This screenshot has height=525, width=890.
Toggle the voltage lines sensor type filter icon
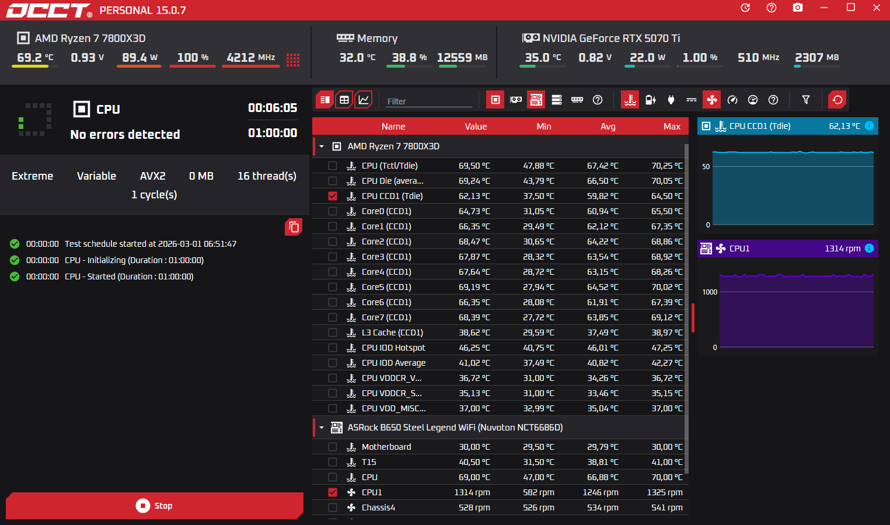click(x=692, y=100)
